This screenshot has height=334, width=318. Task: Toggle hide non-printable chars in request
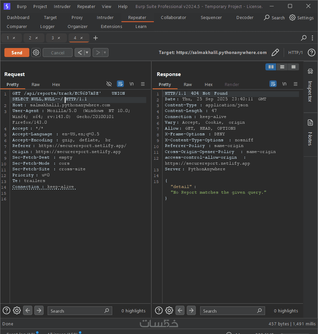coord(109,84)
